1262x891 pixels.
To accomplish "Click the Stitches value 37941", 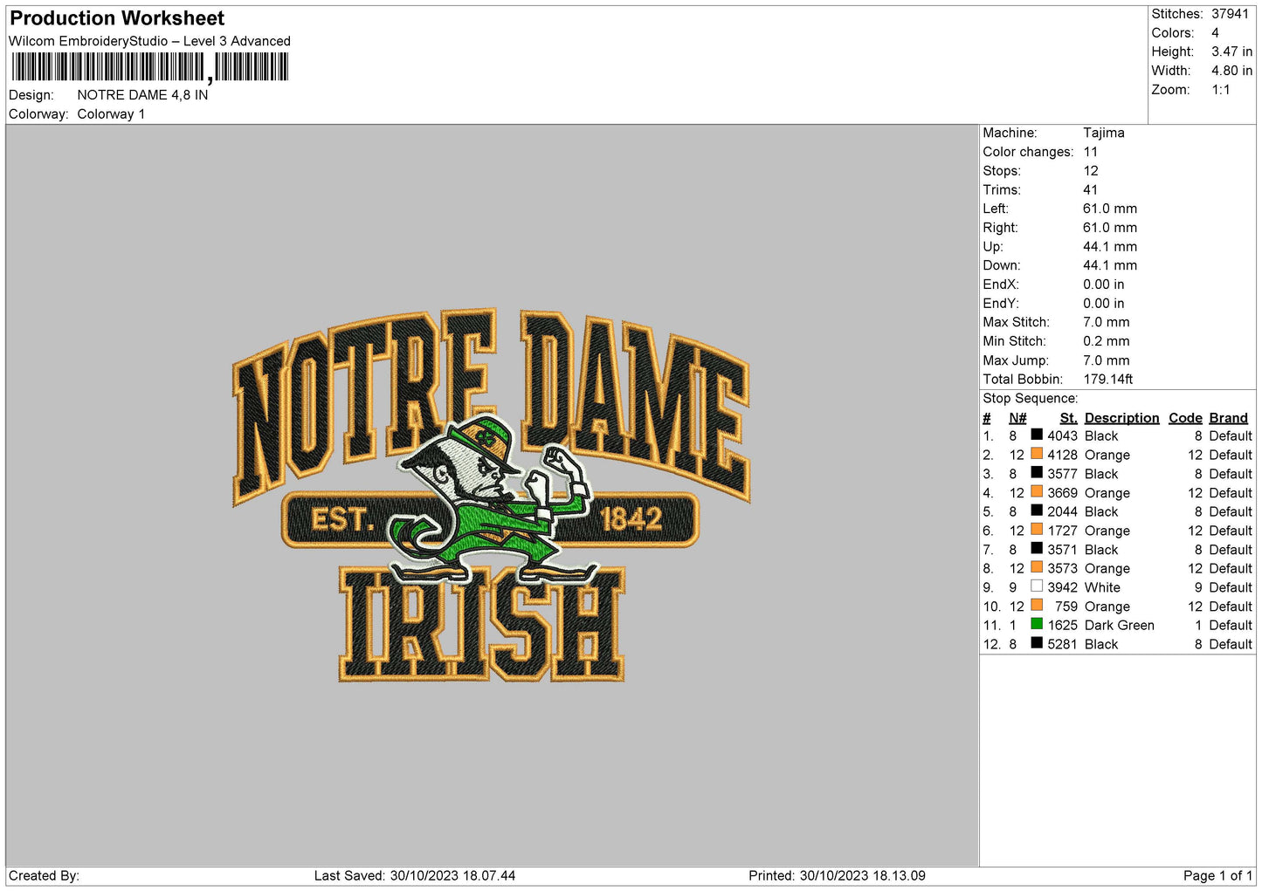I will click(x=1230, y=14).
